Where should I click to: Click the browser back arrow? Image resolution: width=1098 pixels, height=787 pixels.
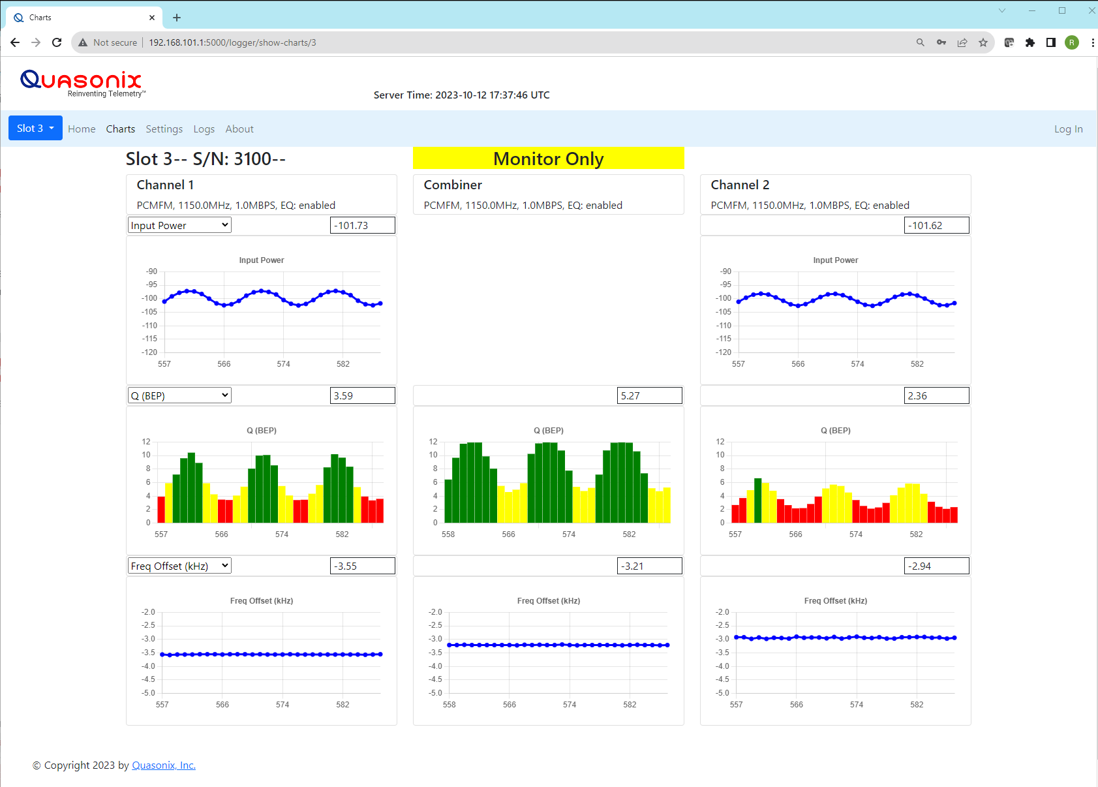tap(14, 42)
